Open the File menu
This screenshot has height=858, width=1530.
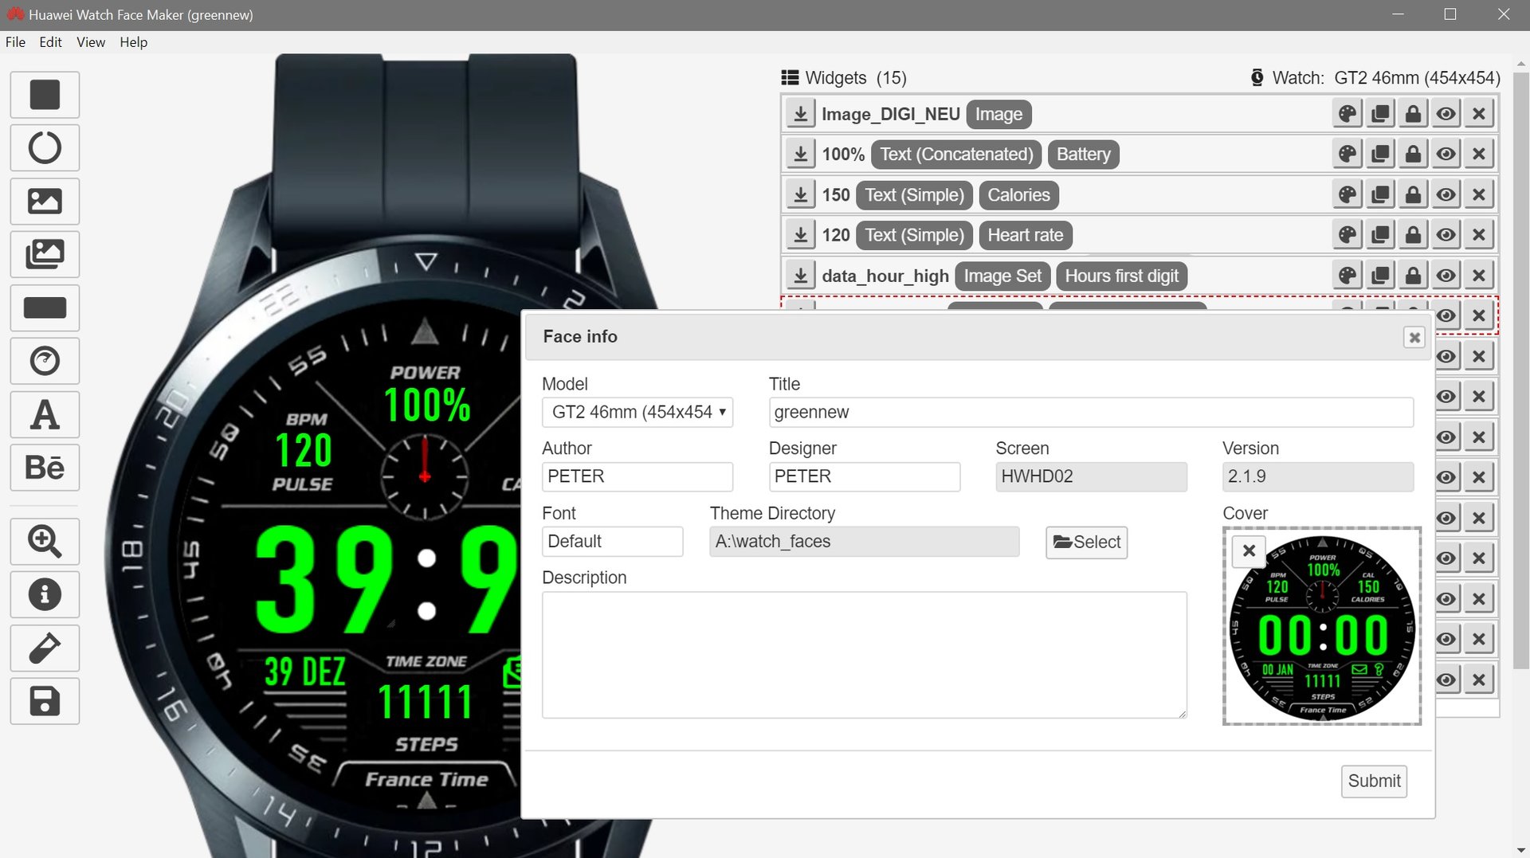pyautogui.click(x=15, y=42)
